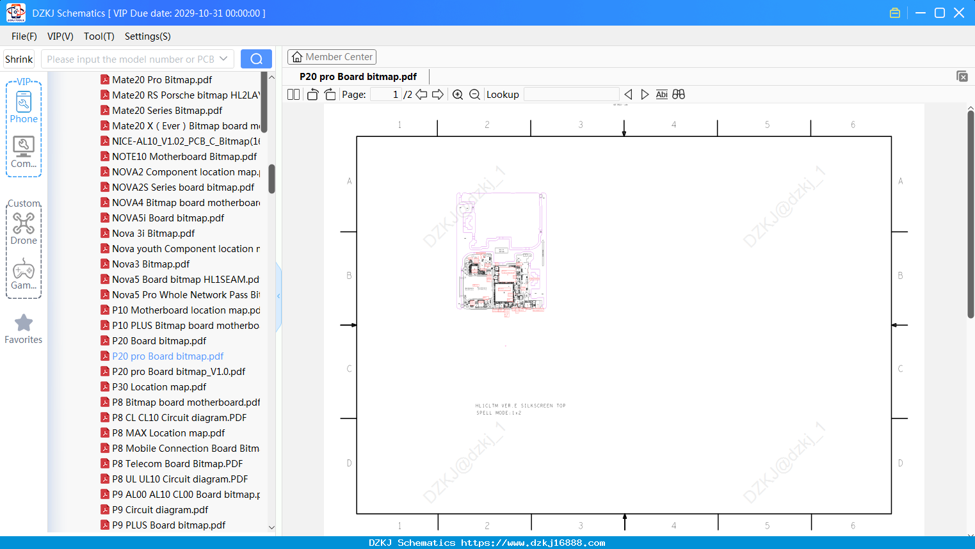
Task: Toggle the two-page layout view icon
Action: click(293, 95)
